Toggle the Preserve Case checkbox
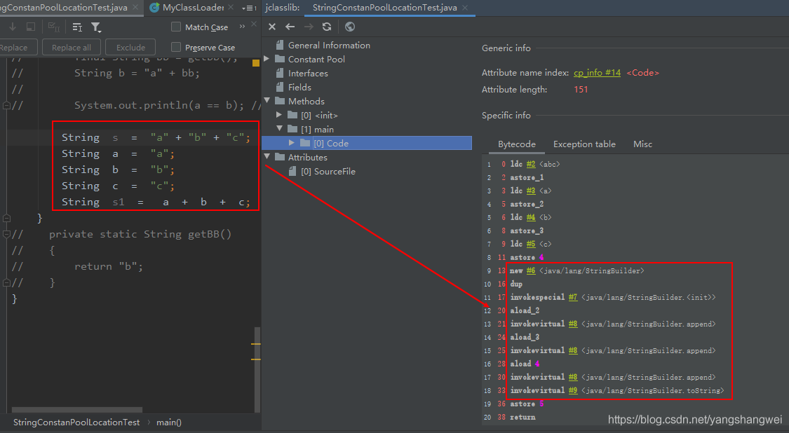The width and height of the screenshot is (789, 433). point(176,47)
